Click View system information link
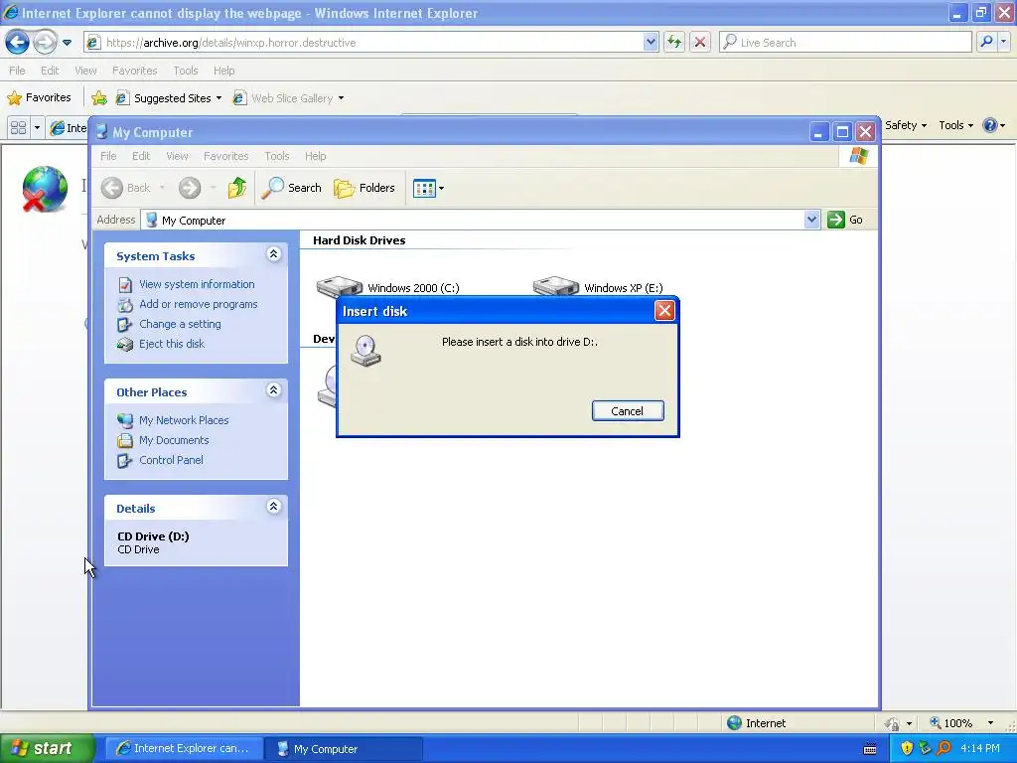The image size is (1017, 763). point(198,284)
